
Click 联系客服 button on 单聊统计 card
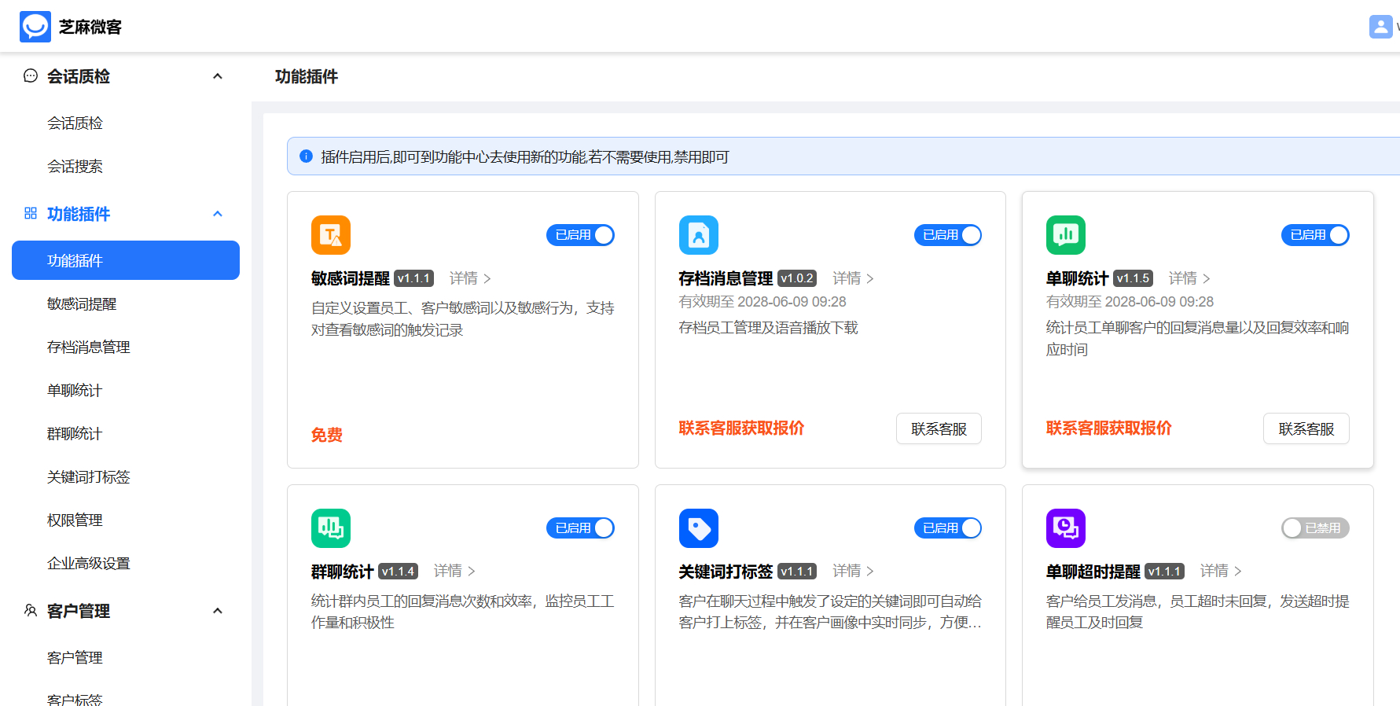point(1306,428)
